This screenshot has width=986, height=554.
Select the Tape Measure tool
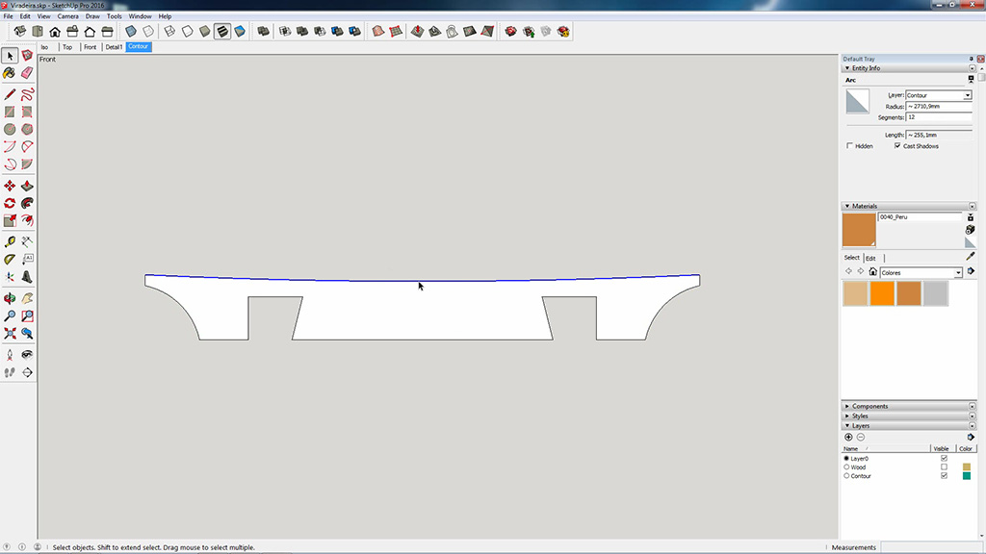(10, 241)
